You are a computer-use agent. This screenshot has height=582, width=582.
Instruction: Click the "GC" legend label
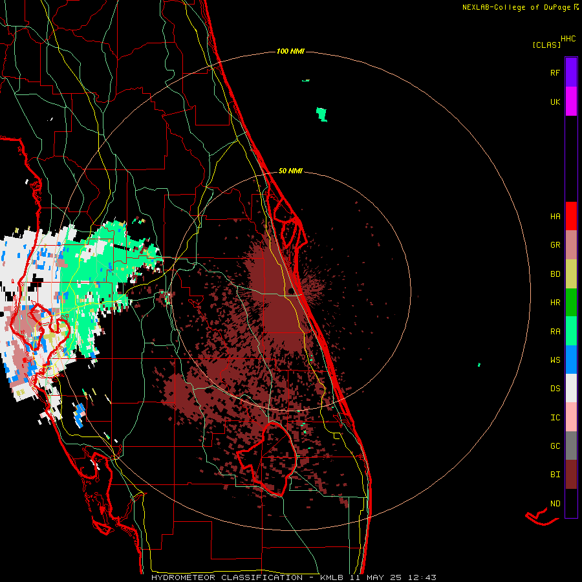(x=555, y=446)
